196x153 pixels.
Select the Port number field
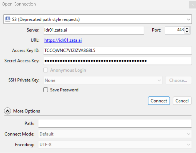pos(175,30)
